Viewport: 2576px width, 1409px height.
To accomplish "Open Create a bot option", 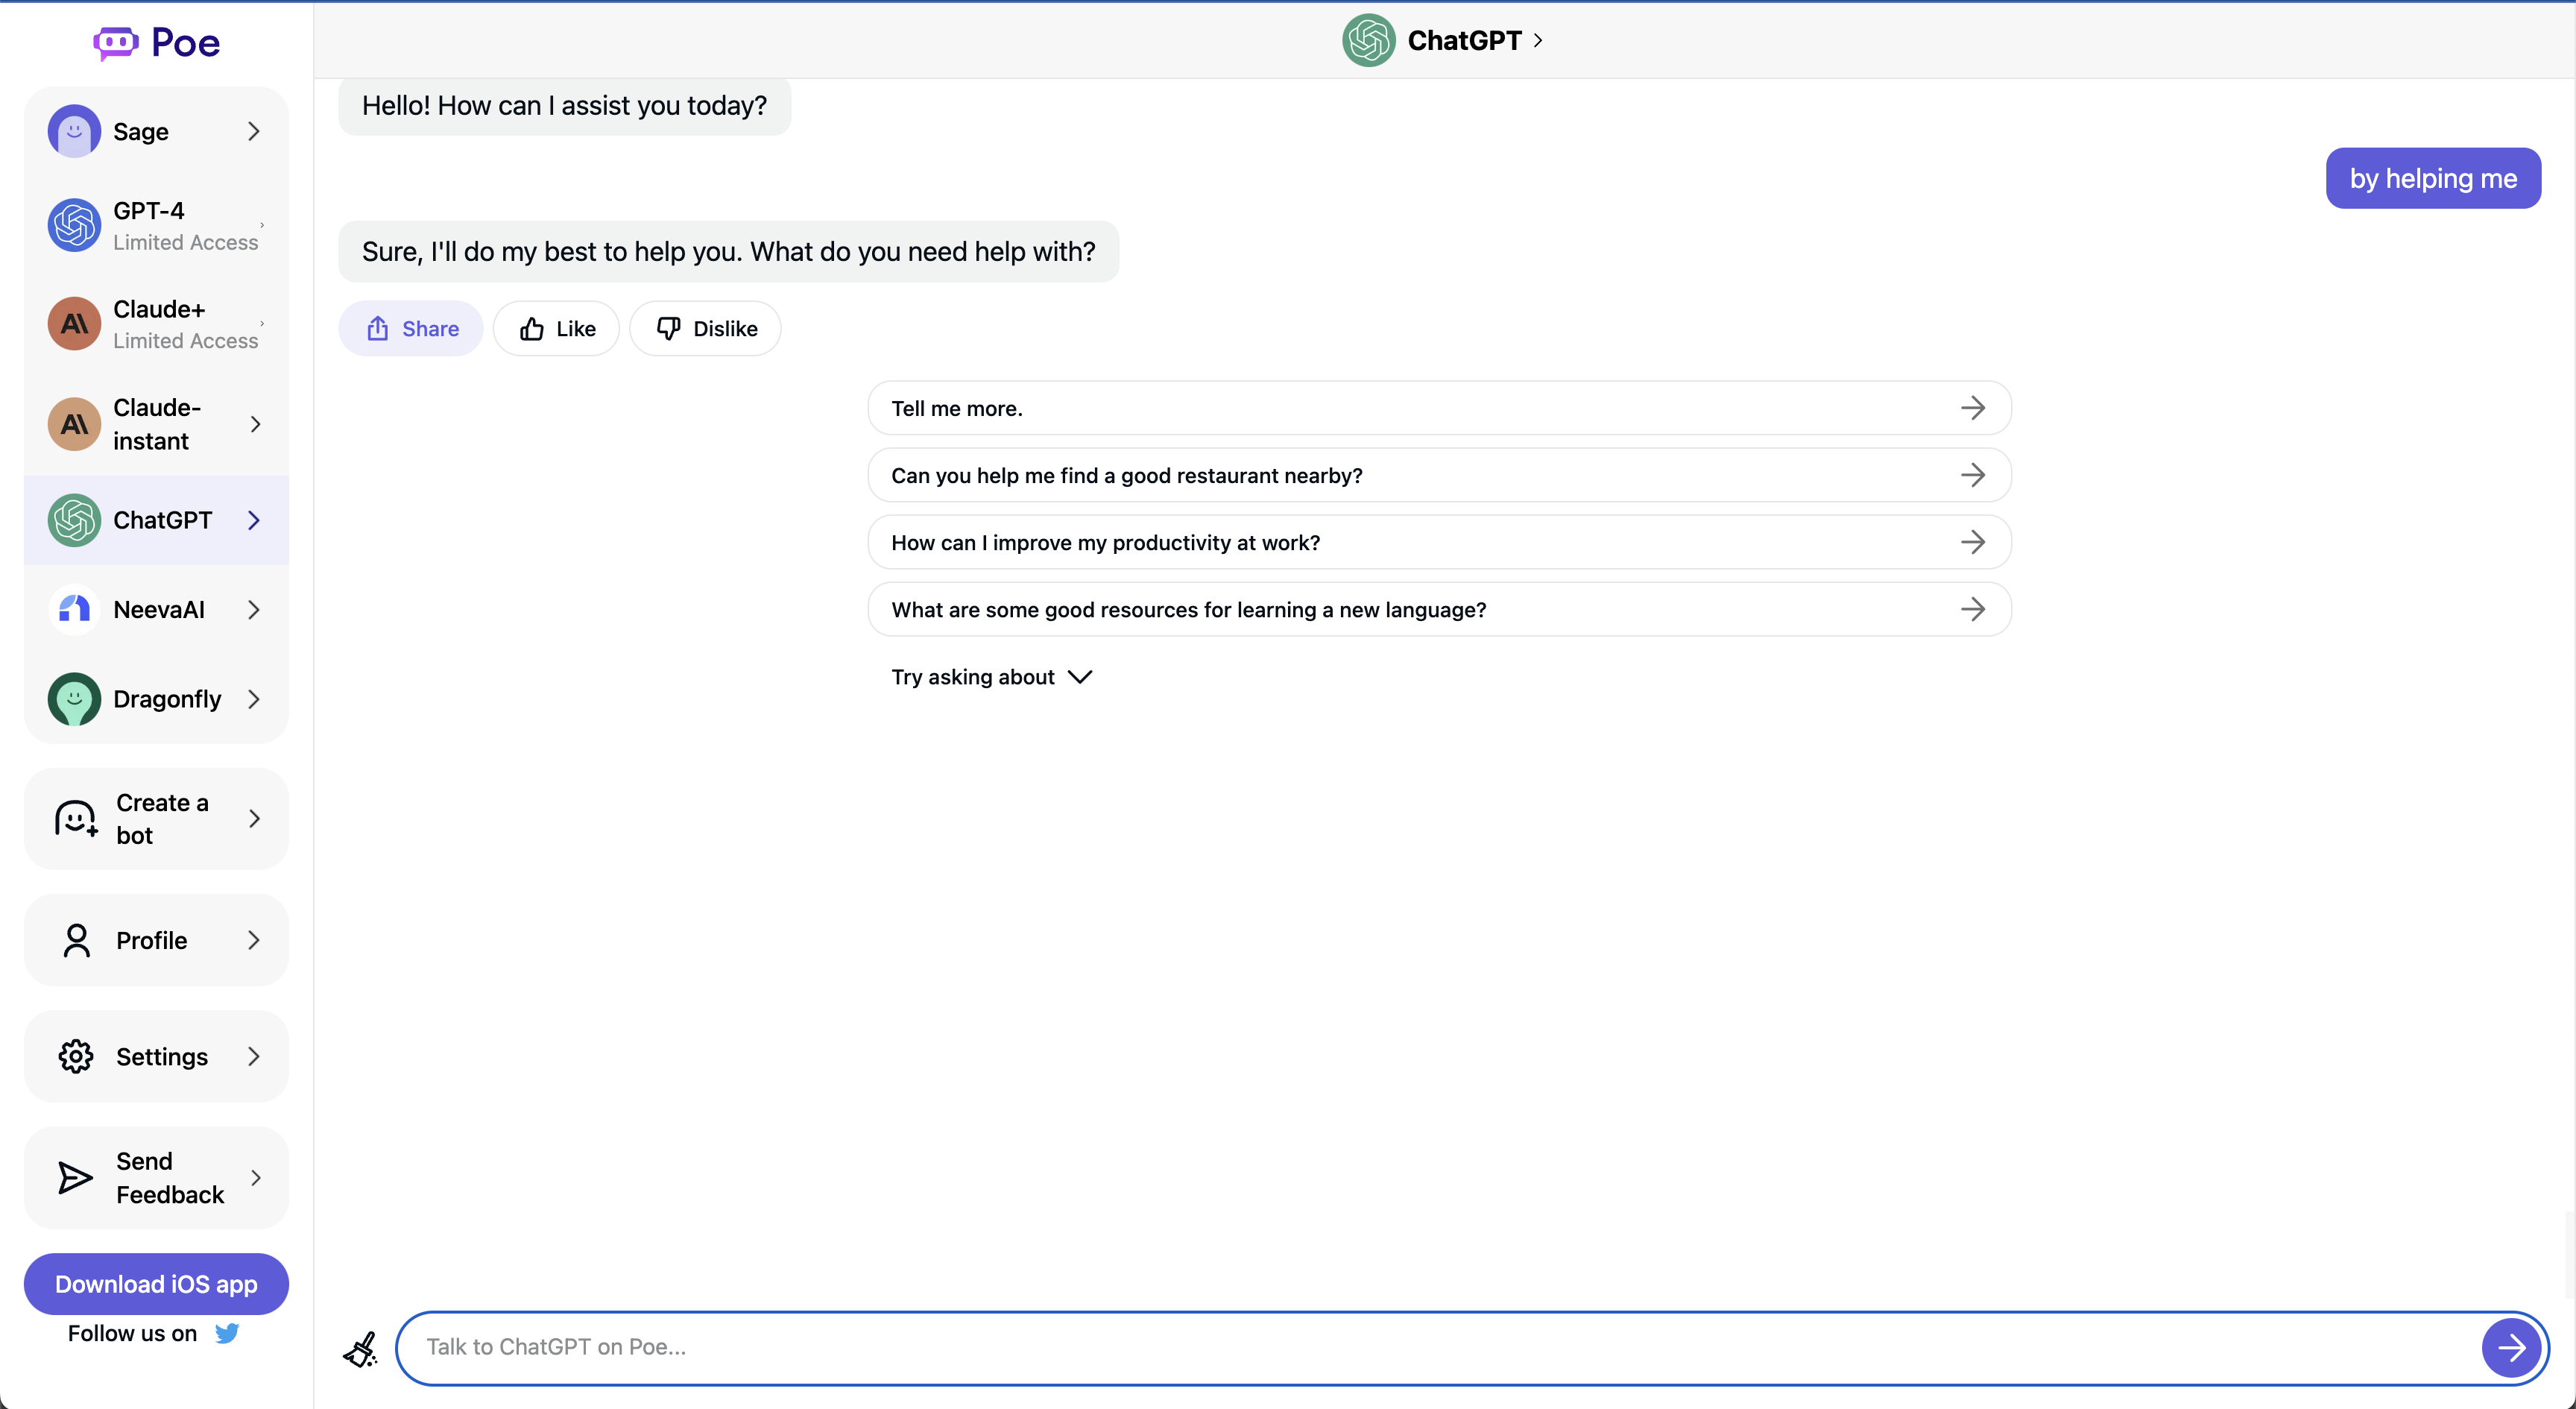I will (157, 818).
